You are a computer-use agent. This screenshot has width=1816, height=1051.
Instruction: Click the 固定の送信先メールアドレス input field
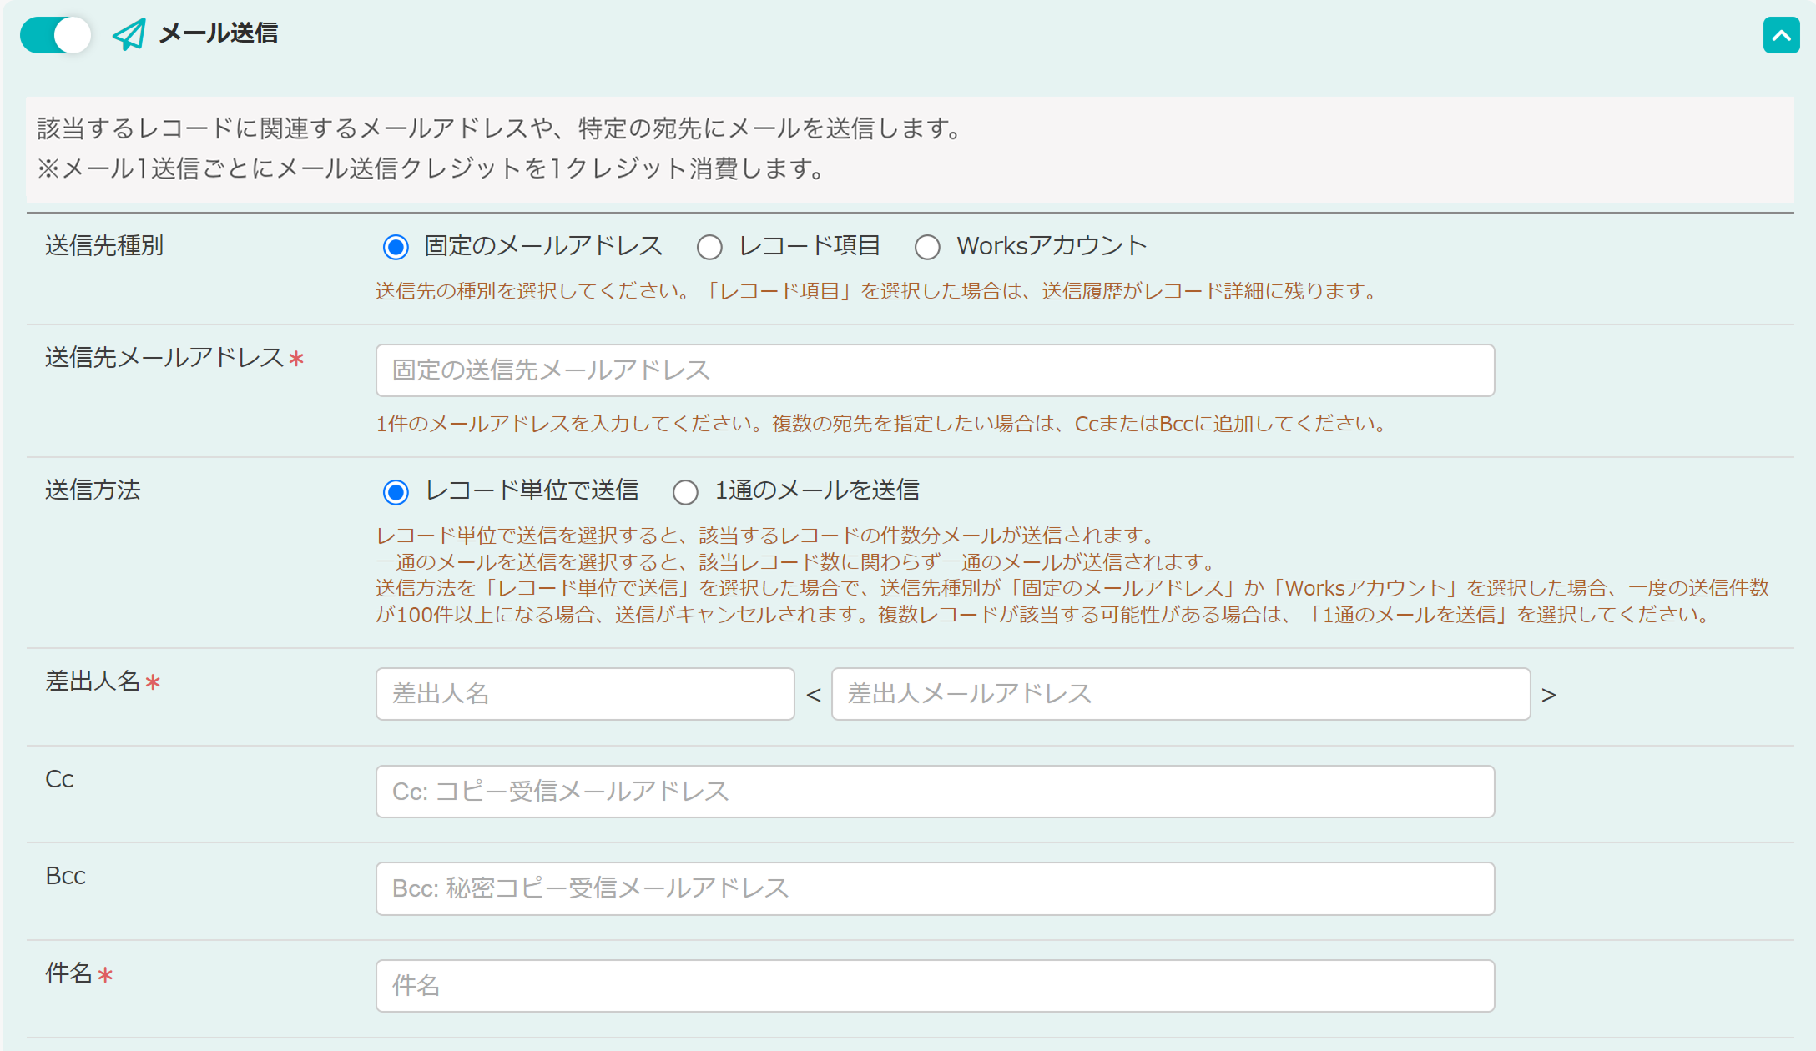tap(935, 370)
